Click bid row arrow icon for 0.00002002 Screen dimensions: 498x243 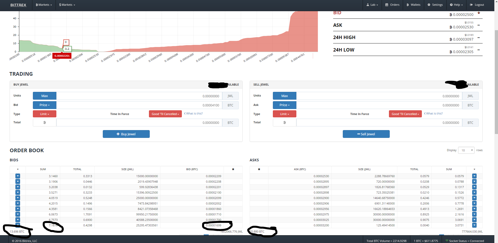(18, 203)
